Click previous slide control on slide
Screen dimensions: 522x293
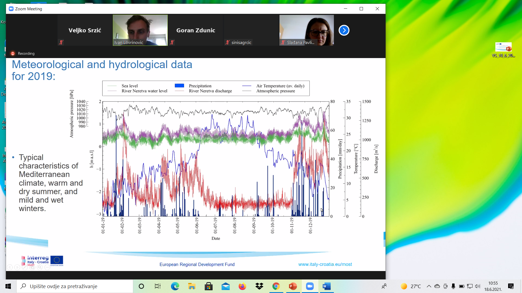pos(10,267)
